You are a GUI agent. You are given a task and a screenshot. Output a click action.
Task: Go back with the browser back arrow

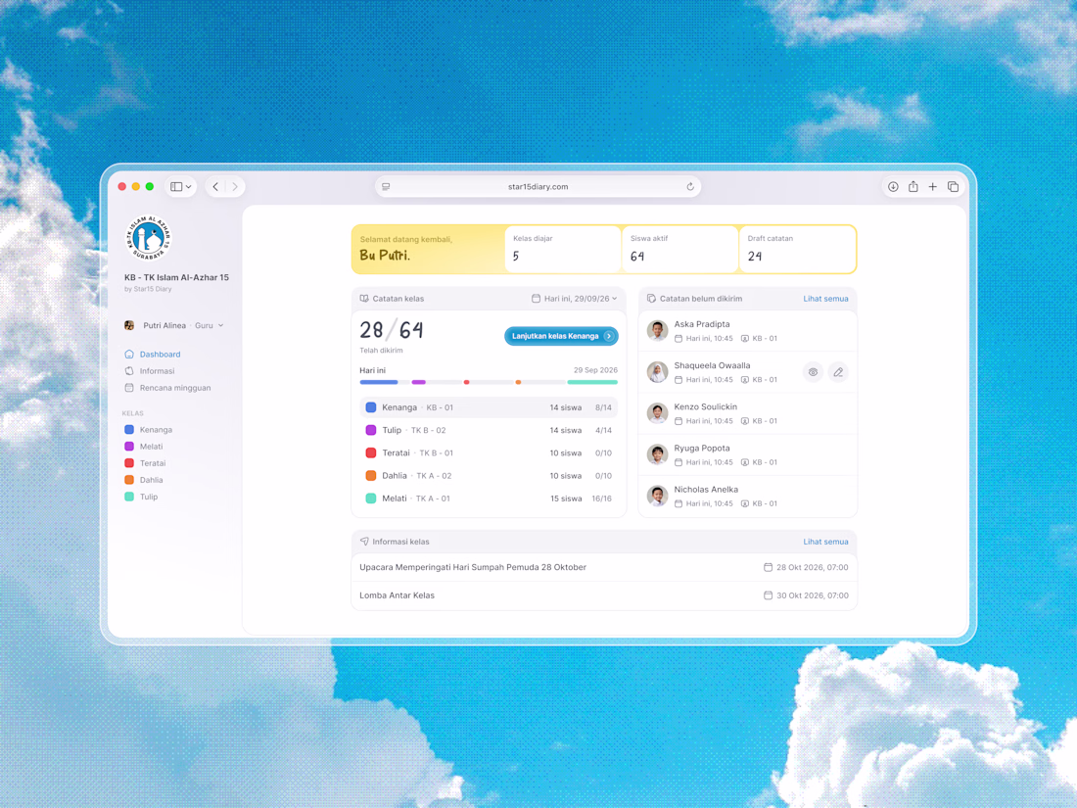tap(215, 187)
